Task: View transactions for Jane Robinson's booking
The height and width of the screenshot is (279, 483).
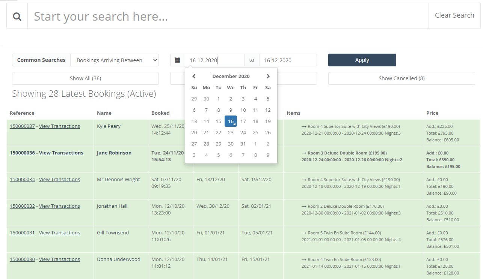Action: [61, 152]
